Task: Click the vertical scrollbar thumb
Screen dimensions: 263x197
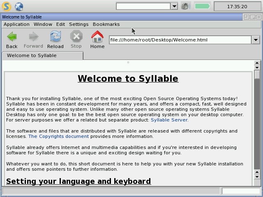Action: 257,75
